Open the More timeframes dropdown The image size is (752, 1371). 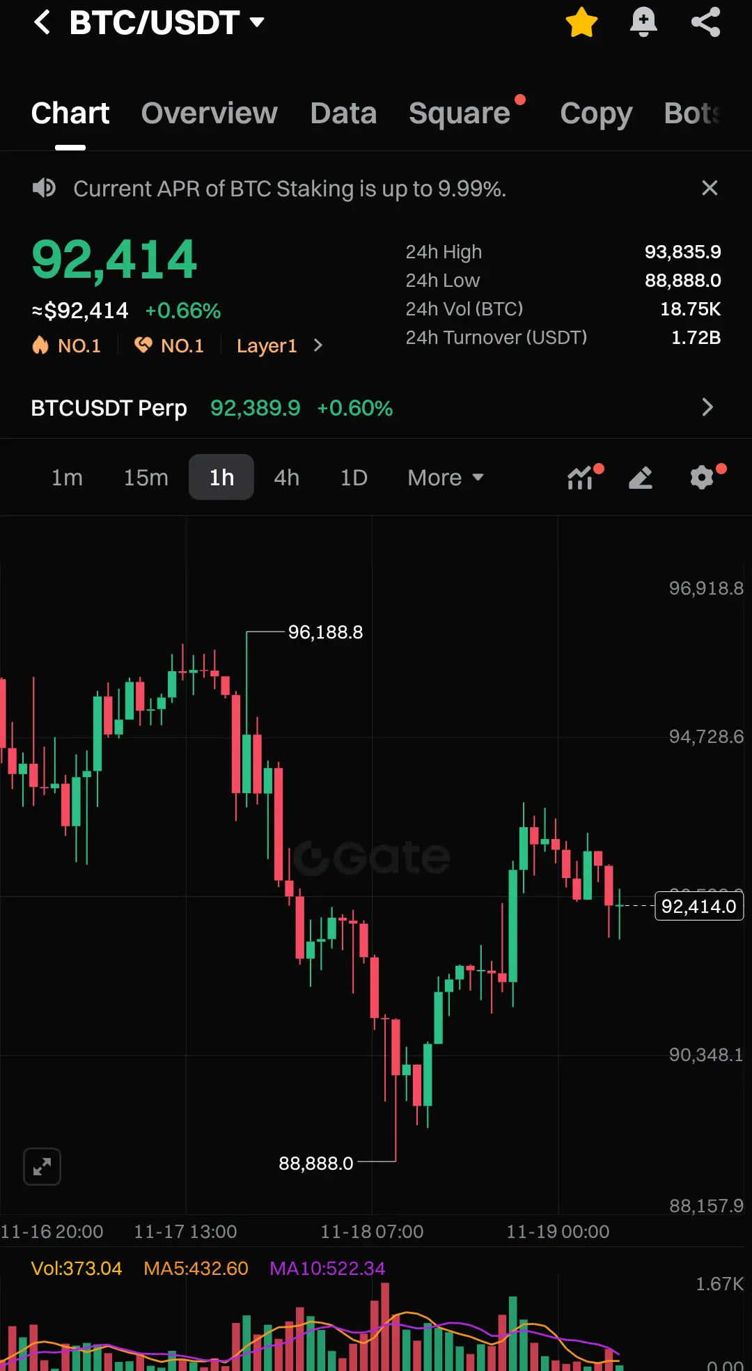(x=446, y=478)
